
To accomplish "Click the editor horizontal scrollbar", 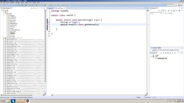I will click(x=99, y=95).
